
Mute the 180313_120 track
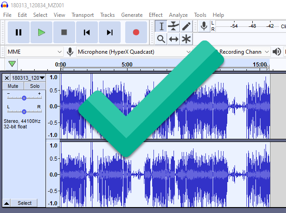pos(13,86)
